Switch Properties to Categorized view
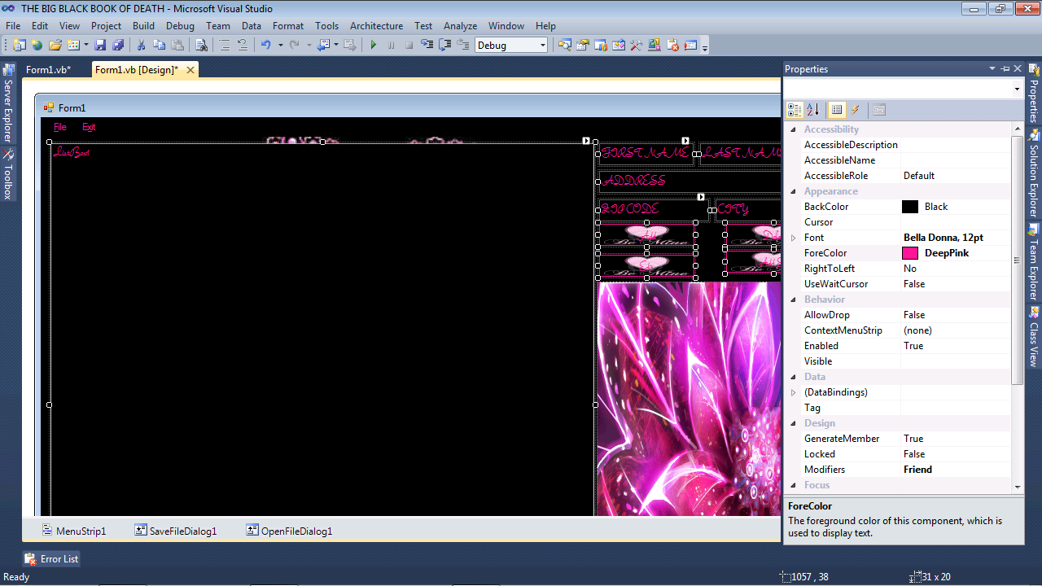The image size is (1042, 586). click(795, 110)
